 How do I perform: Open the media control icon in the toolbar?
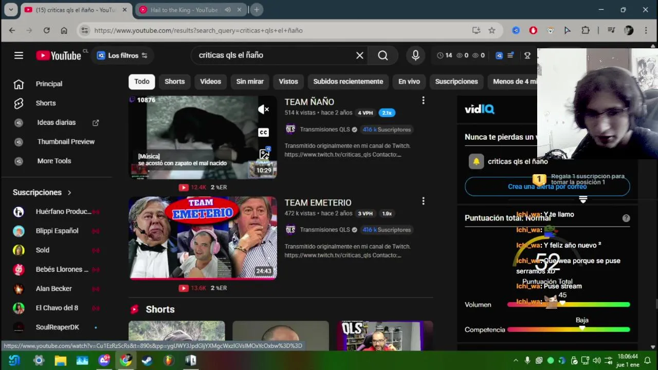pyautogui.click(x=611, y=30)
